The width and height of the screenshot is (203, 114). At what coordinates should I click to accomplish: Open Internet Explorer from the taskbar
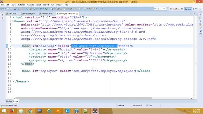(49, 111)
